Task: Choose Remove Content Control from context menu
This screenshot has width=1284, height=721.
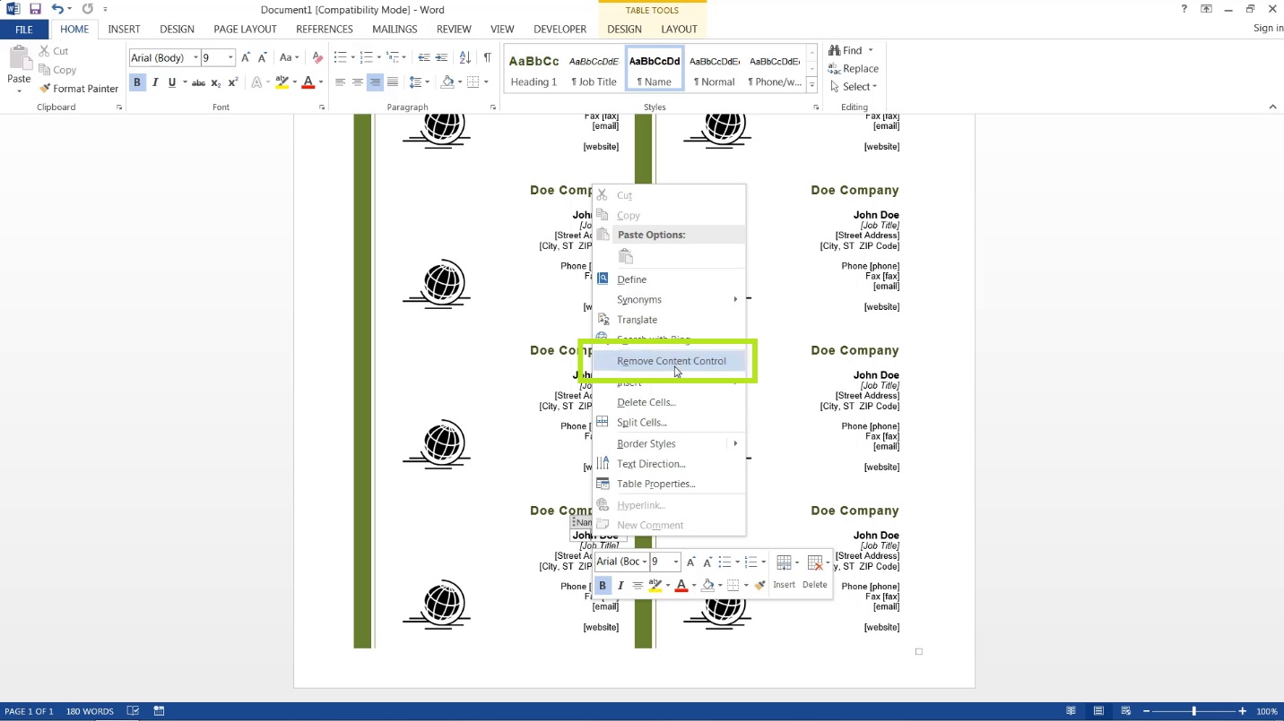Action: (x=669, y=361)
